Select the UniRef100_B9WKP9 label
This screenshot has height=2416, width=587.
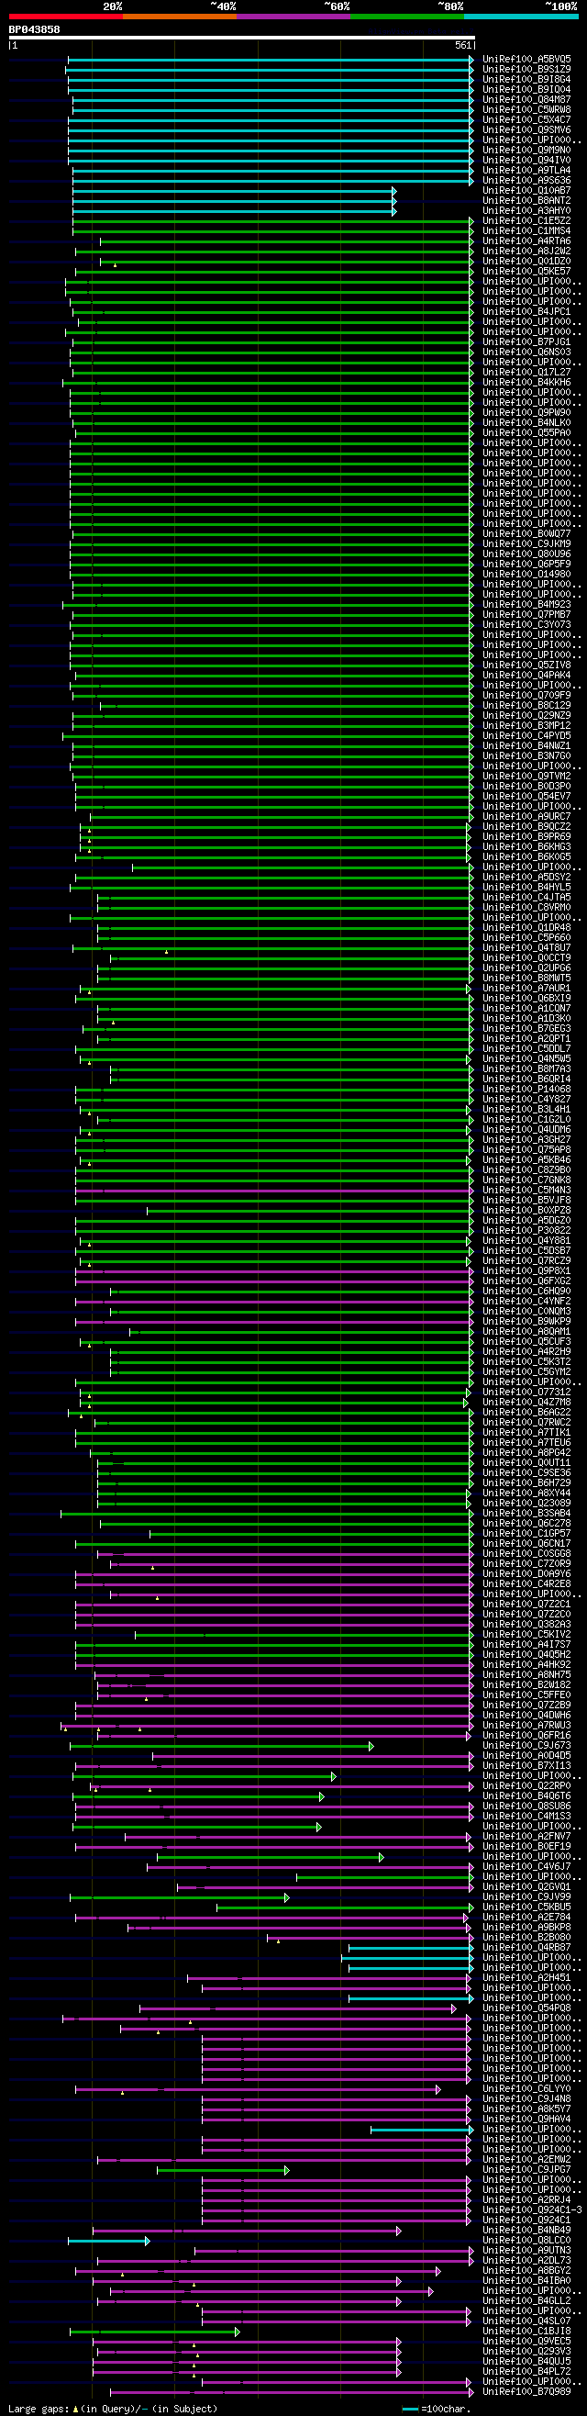coord(527,1321)
